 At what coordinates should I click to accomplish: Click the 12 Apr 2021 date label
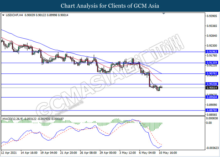pos(9,153)
